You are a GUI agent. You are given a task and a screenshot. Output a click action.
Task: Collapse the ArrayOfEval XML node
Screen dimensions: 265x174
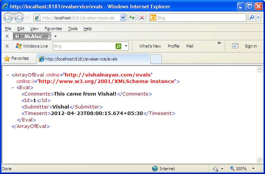(8, 75)
